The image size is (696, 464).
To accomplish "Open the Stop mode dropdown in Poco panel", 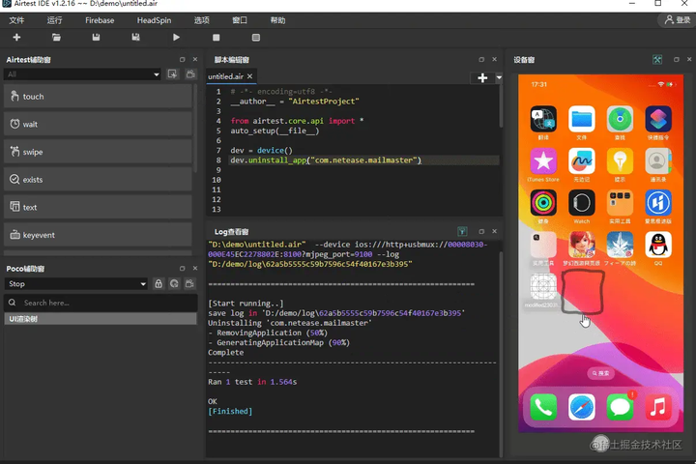I will click(x=76, y=284).
